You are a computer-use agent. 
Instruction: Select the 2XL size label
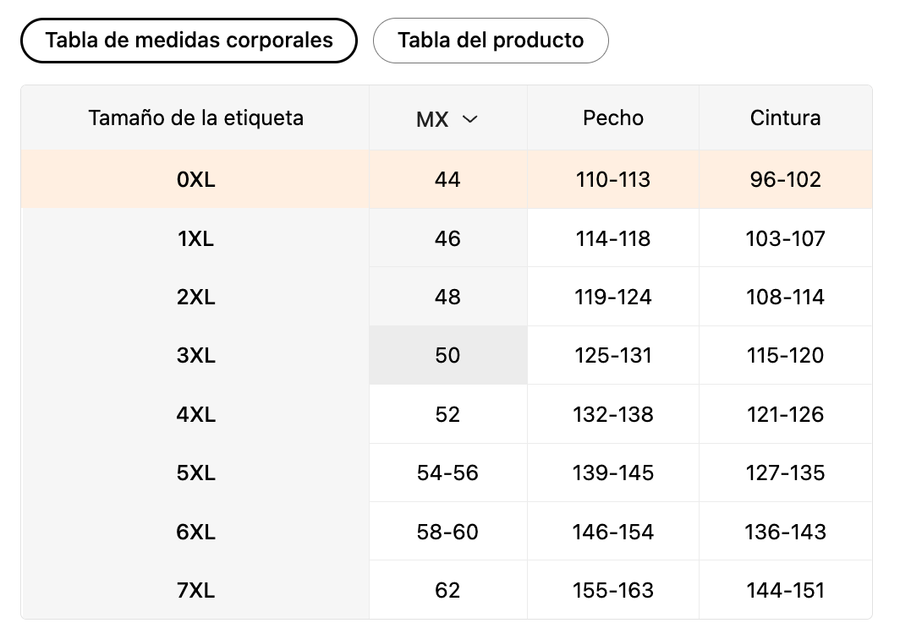[x=195, y=298]
